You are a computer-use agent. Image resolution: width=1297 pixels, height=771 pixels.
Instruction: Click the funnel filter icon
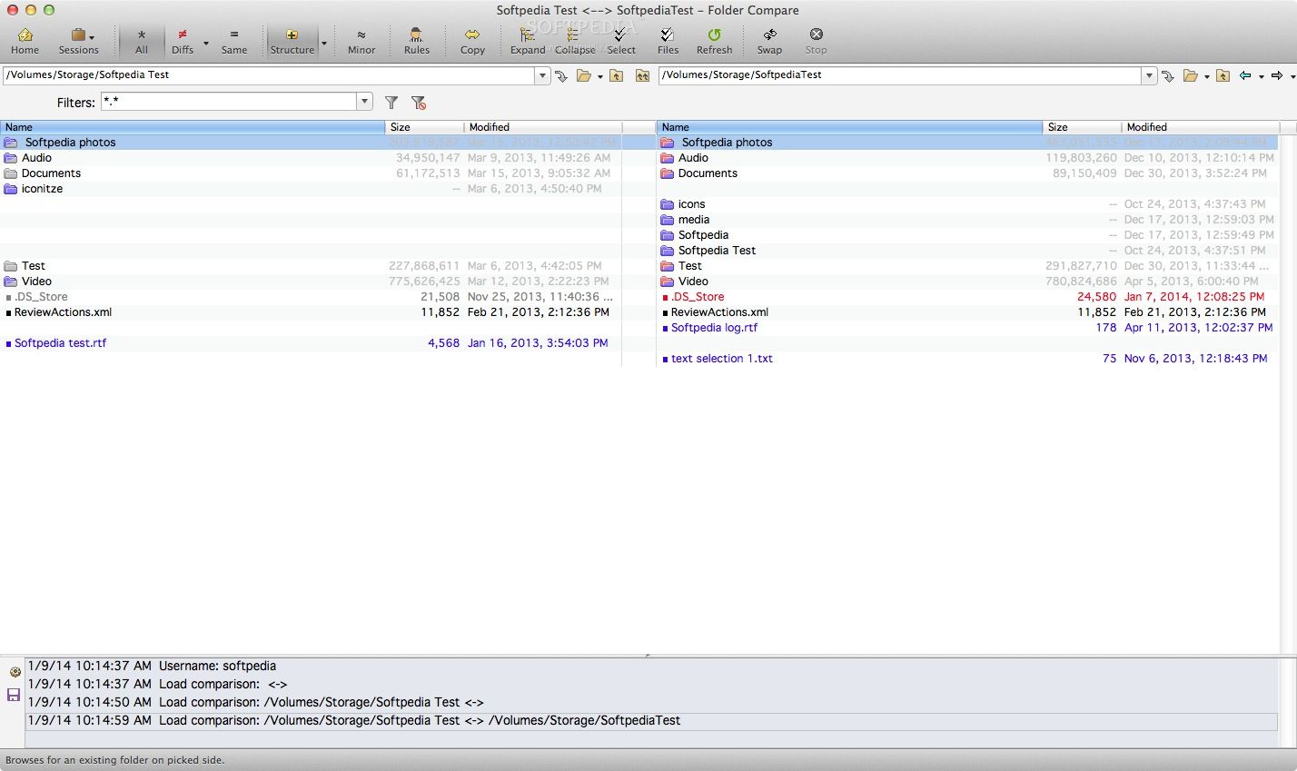point(391,103)
